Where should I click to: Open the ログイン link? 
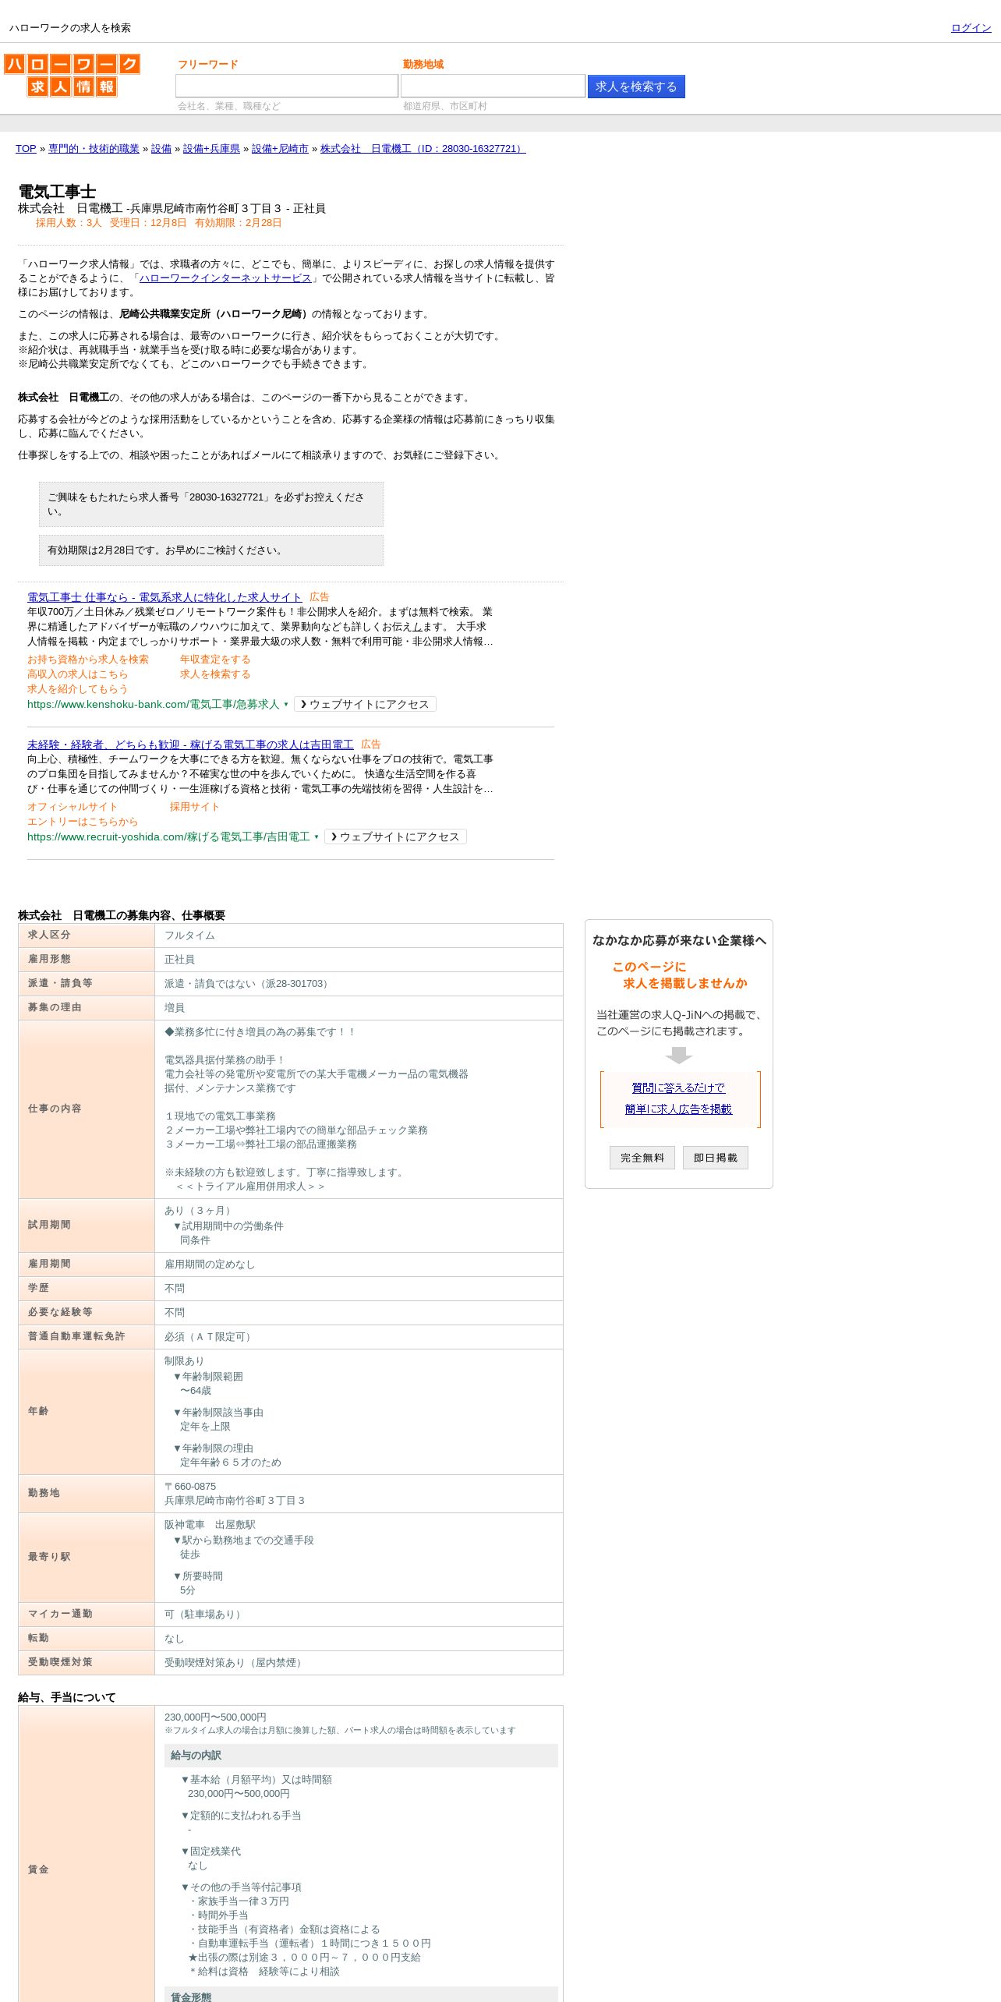[x=971, y=28]
